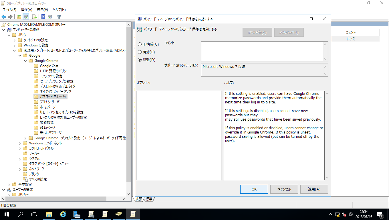Expand the Windows の設定 node
The image size is (389, 220).
click(x=15, y=45)
